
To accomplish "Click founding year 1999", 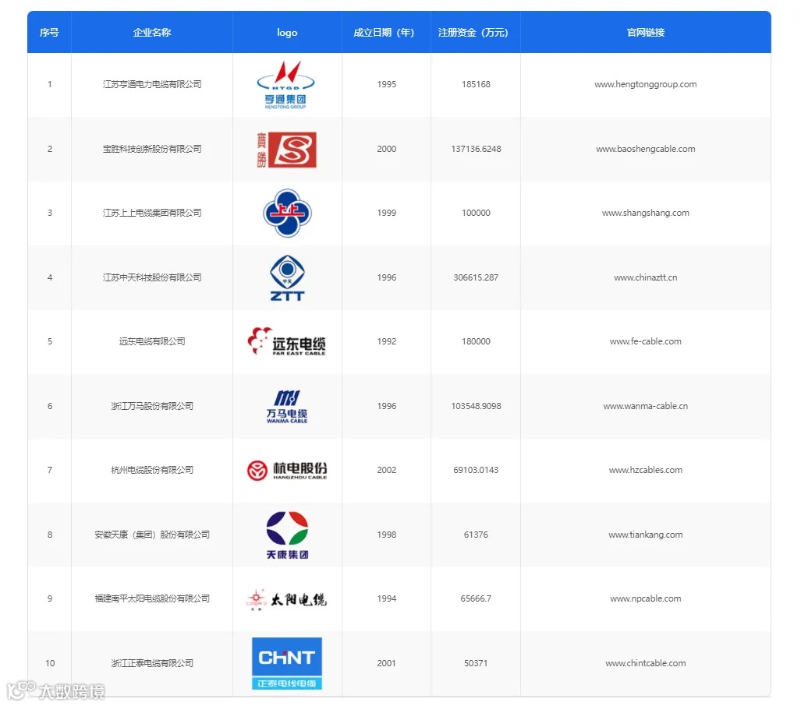I will pos(386,213).
